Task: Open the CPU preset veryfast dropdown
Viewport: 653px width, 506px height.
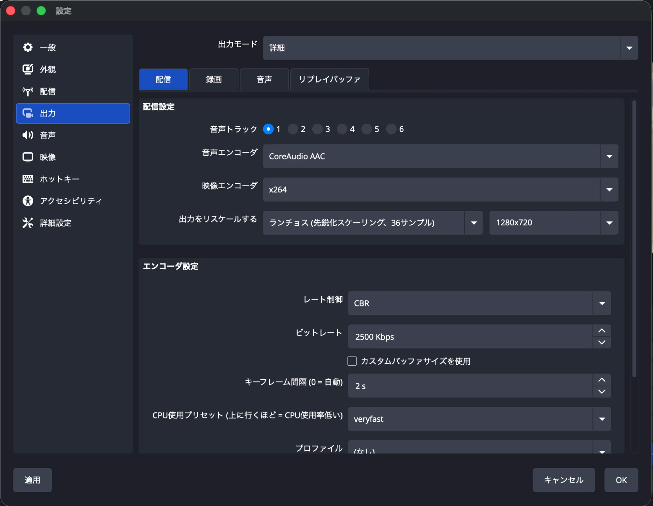Action: [479, 419]
